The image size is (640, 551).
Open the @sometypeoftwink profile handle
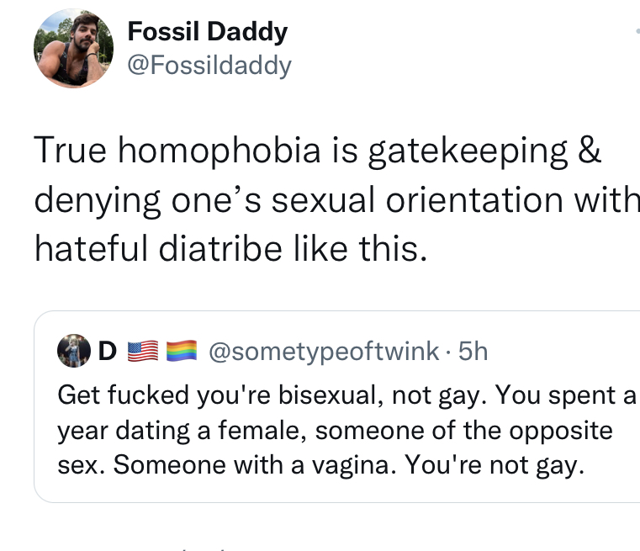click(x=323, y=352)
